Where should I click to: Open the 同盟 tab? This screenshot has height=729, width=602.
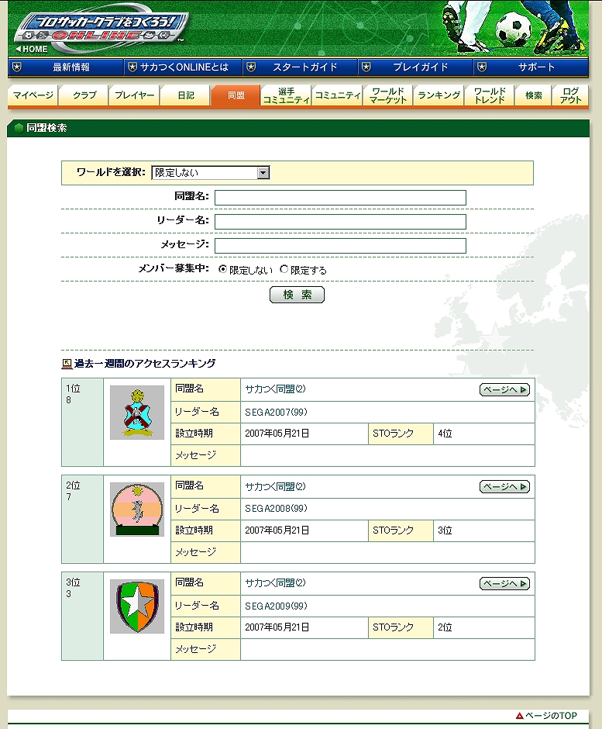(x=236, y=96)
